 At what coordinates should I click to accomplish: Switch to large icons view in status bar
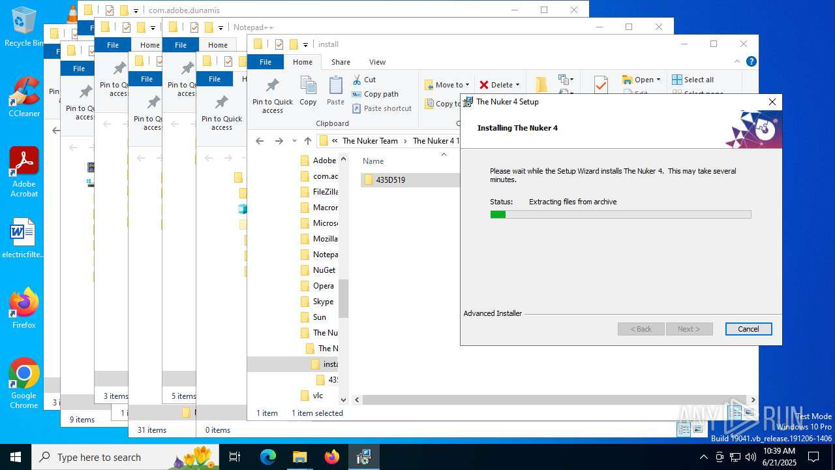pos(750,413)
